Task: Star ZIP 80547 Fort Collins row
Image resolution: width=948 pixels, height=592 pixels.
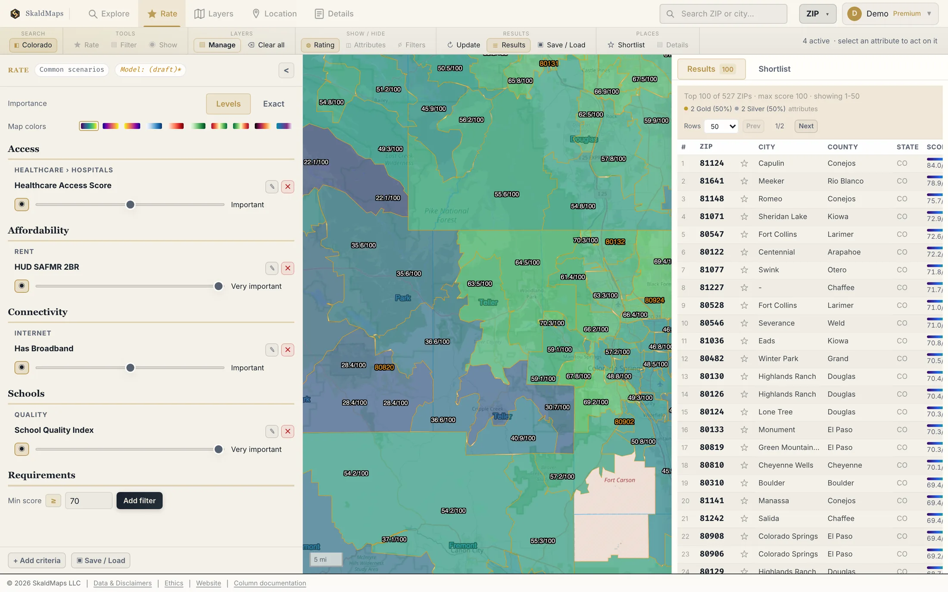Action: click(x=744, y=234)
